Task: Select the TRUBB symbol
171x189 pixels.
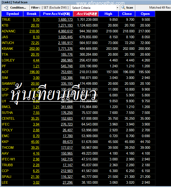Action: tap(7, 165)
